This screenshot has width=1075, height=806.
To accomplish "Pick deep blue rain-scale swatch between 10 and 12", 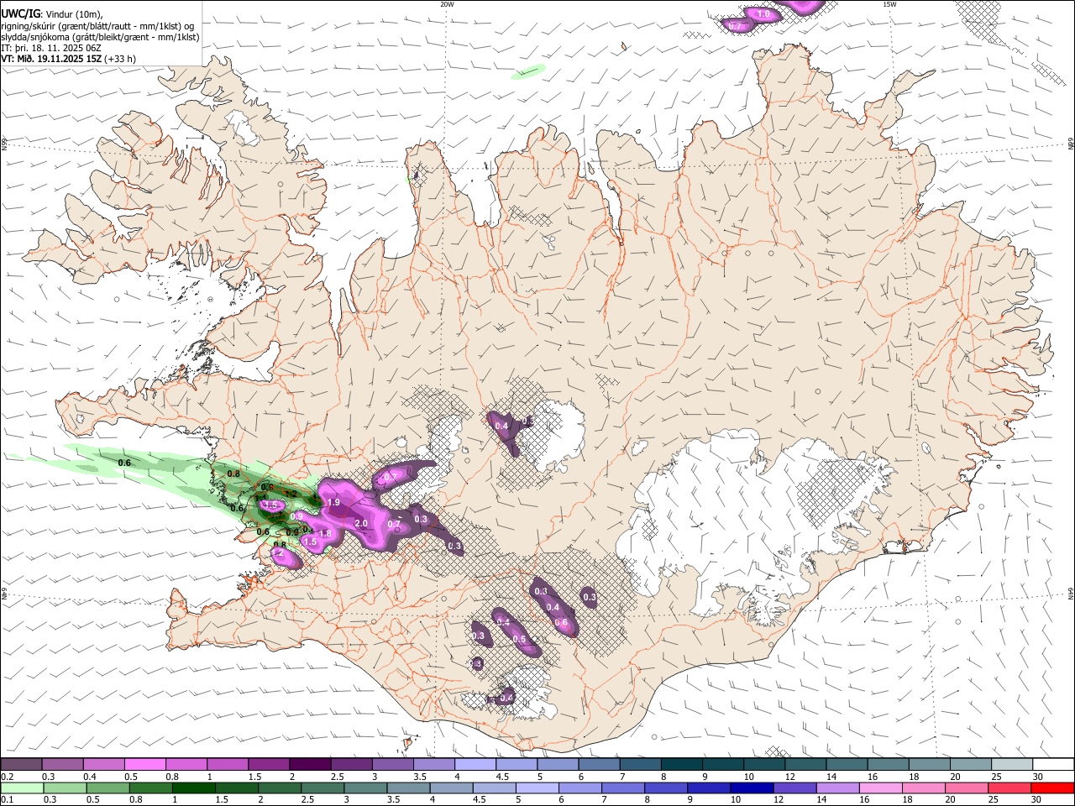I will [x=752, y=788].
